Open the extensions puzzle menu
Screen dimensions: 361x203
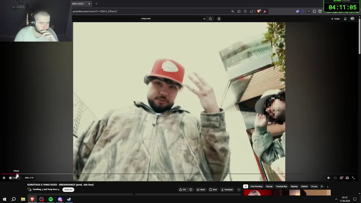click(314, 11)
